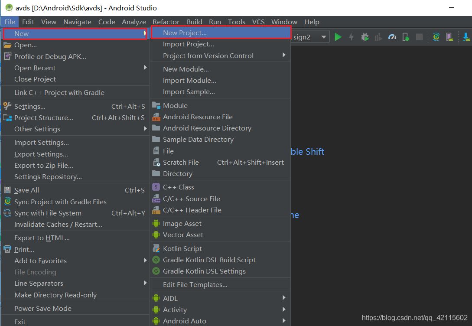
Task: Select New Project... from the submenu
Action: point(220,33)
